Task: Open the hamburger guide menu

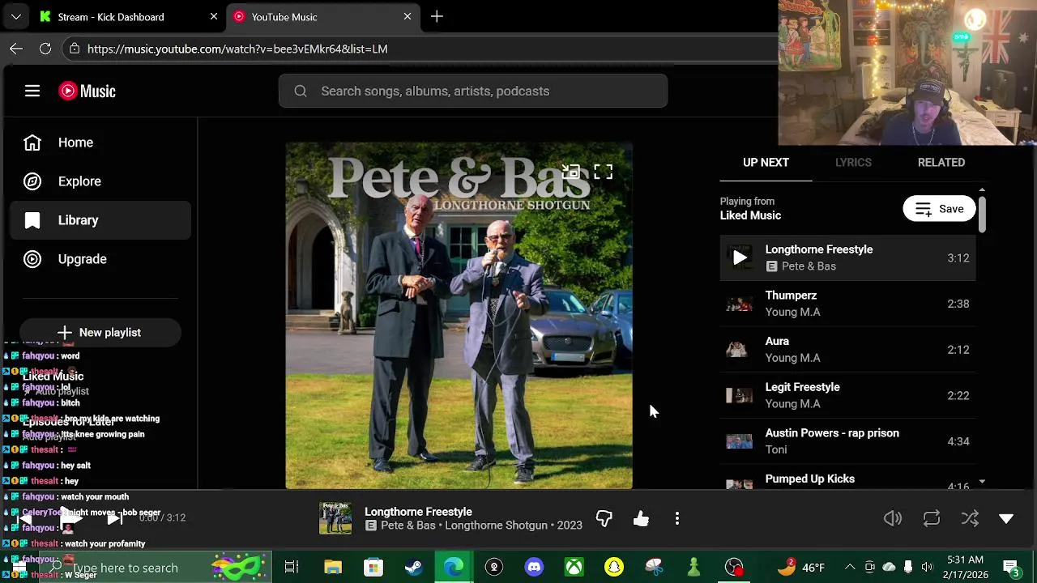Action: tap(32, 91)
